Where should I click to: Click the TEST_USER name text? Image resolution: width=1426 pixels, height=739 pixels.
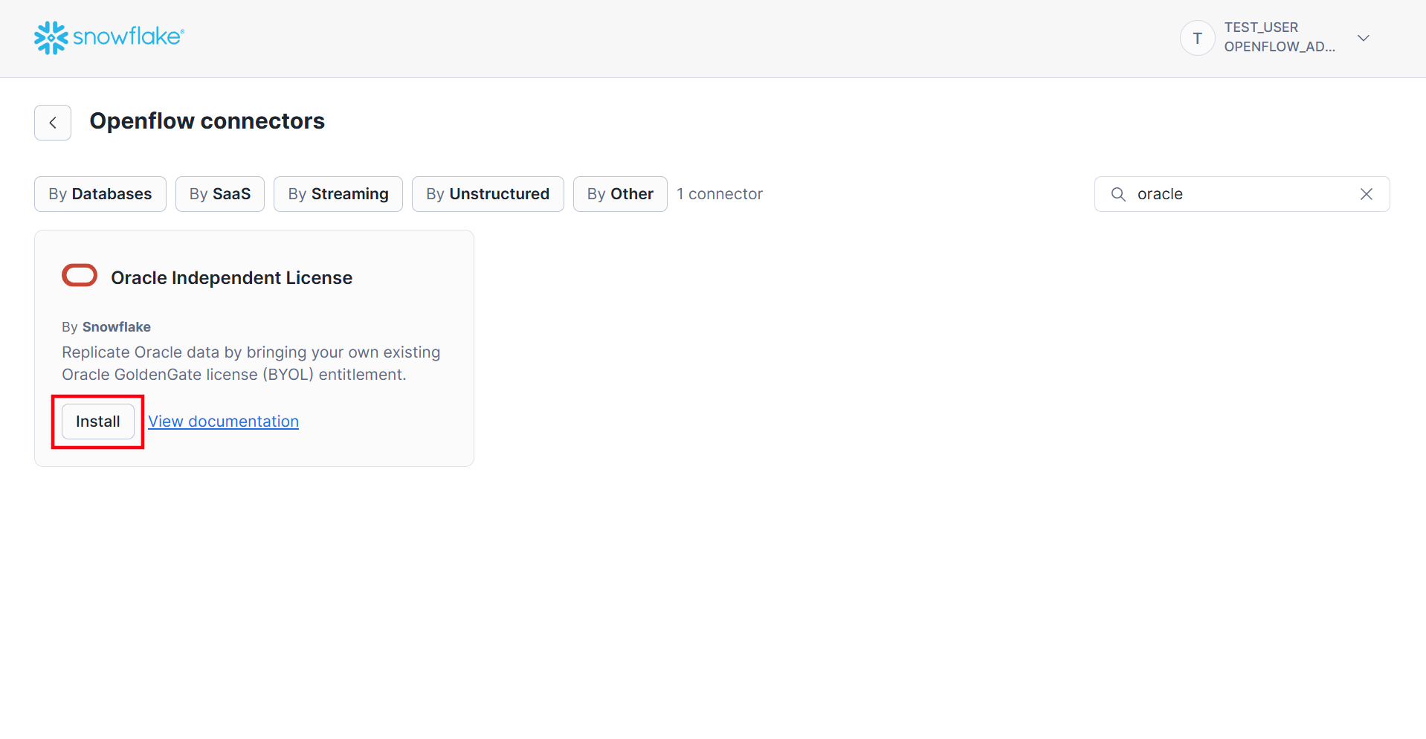coord(1262,28)
